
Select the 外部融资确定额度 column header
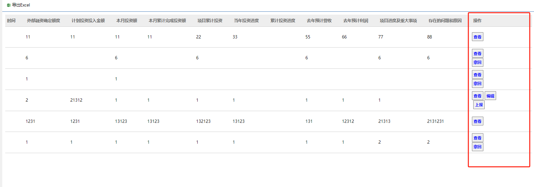tap(43, 21)
